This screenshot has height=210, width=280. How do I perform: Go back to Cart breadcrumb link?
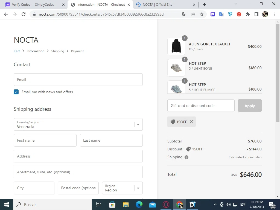click(x=17, y=51)
